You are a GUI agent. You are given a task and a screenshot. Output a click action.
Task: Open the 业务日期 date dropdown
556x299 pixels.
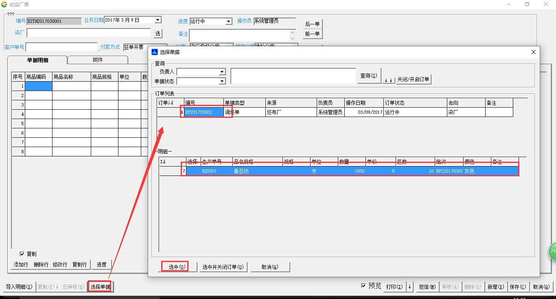click(158, 19)
